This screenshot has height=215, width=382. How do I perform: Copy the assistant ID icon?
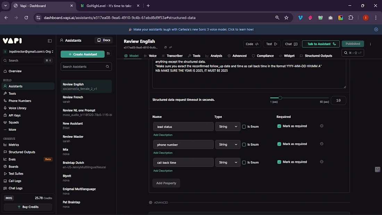(165, 47)
